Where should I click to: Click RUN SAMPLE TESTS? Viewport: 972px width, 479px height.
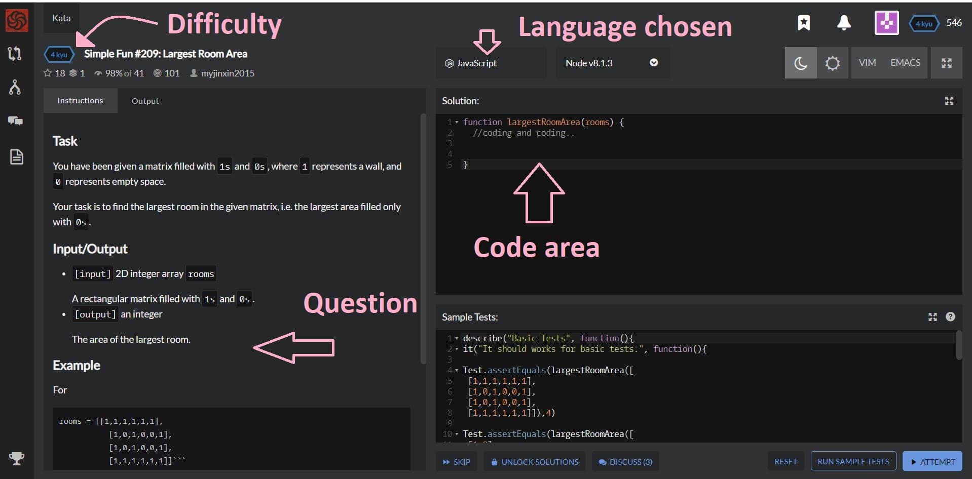pos(853,461)
